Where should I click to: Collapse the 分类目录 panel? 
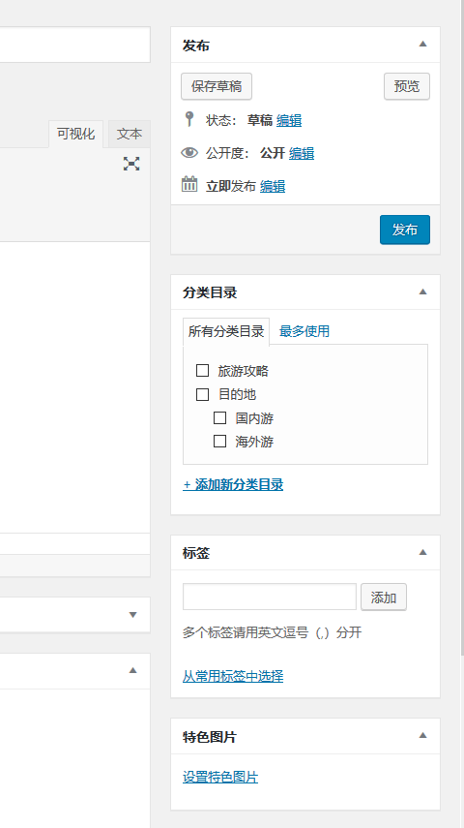point(422,291)
